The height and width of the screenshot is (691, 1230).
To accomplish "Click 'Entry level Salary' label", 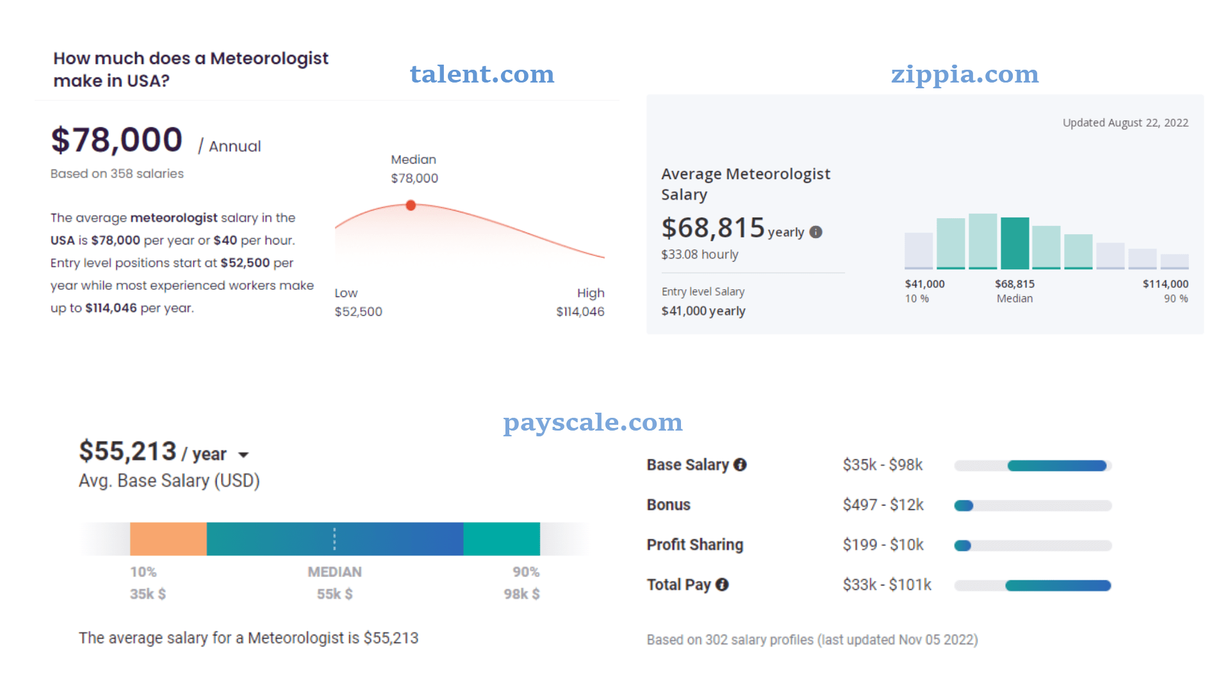I will coord(703,292).
